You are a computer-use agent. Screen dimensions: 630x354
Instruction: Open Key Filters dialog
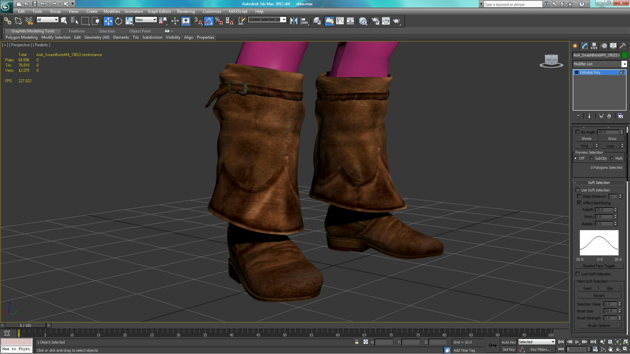(x=540, y=350)
